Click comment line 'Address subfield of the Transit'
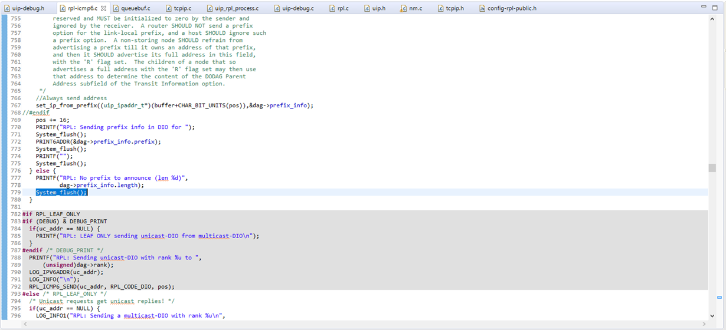The width and height of the screenshot is (726, 330). (139, 84)
